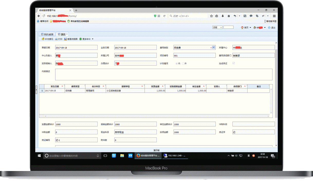Click the 发票金额 column header
Viewport: 313px width, 181px height.
point(155,87)
